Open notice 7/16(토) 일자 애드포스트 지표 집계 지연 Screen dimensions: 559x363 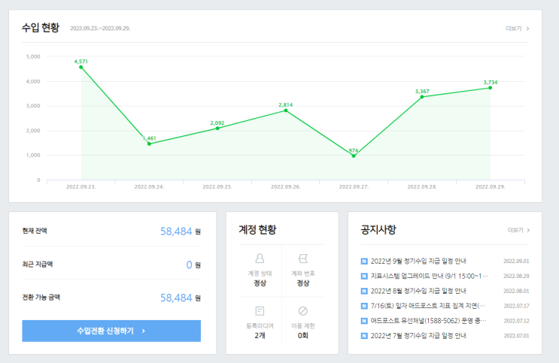[428, 306]
